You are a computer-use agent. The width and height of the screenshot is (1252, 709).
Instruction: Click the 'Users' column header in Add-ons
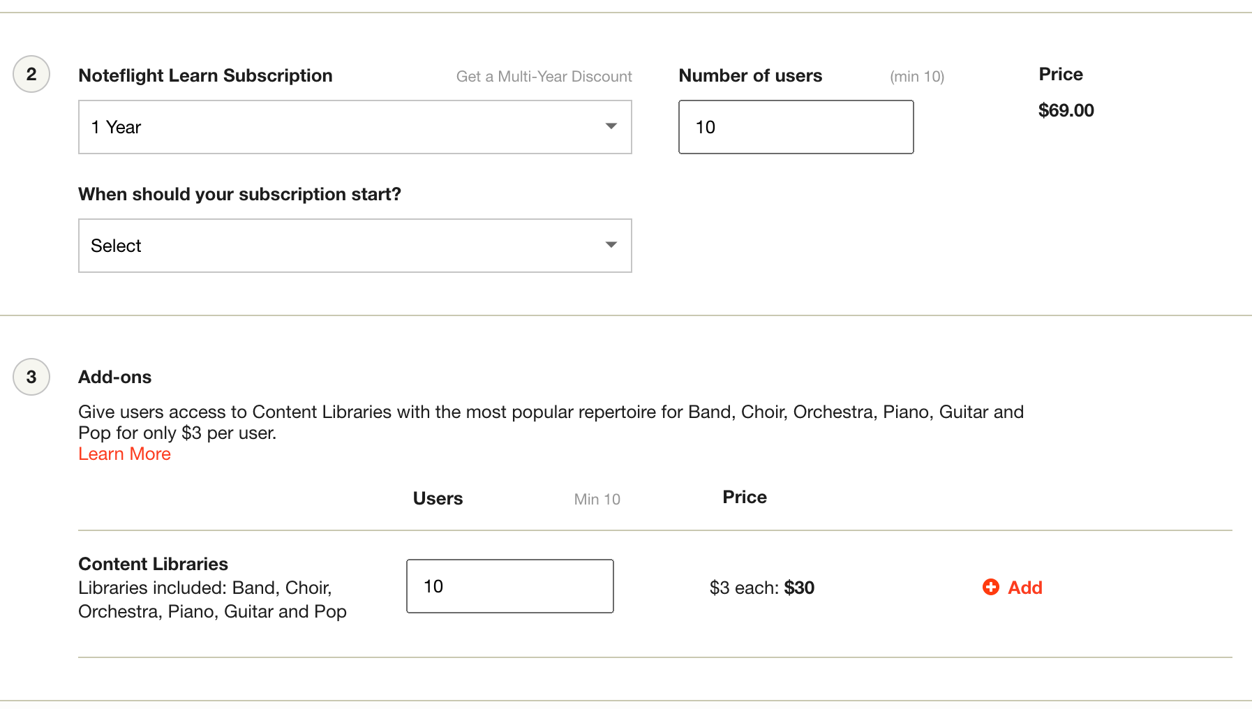click(438, 498)
